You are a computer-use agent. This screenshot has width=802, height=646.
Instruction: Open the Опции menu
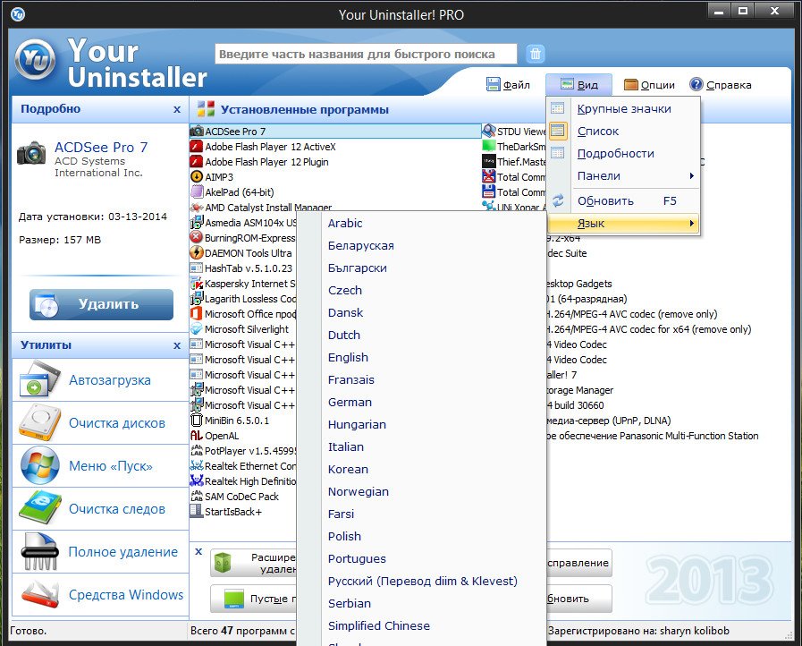pyautogui.click(x=650, y=84)
